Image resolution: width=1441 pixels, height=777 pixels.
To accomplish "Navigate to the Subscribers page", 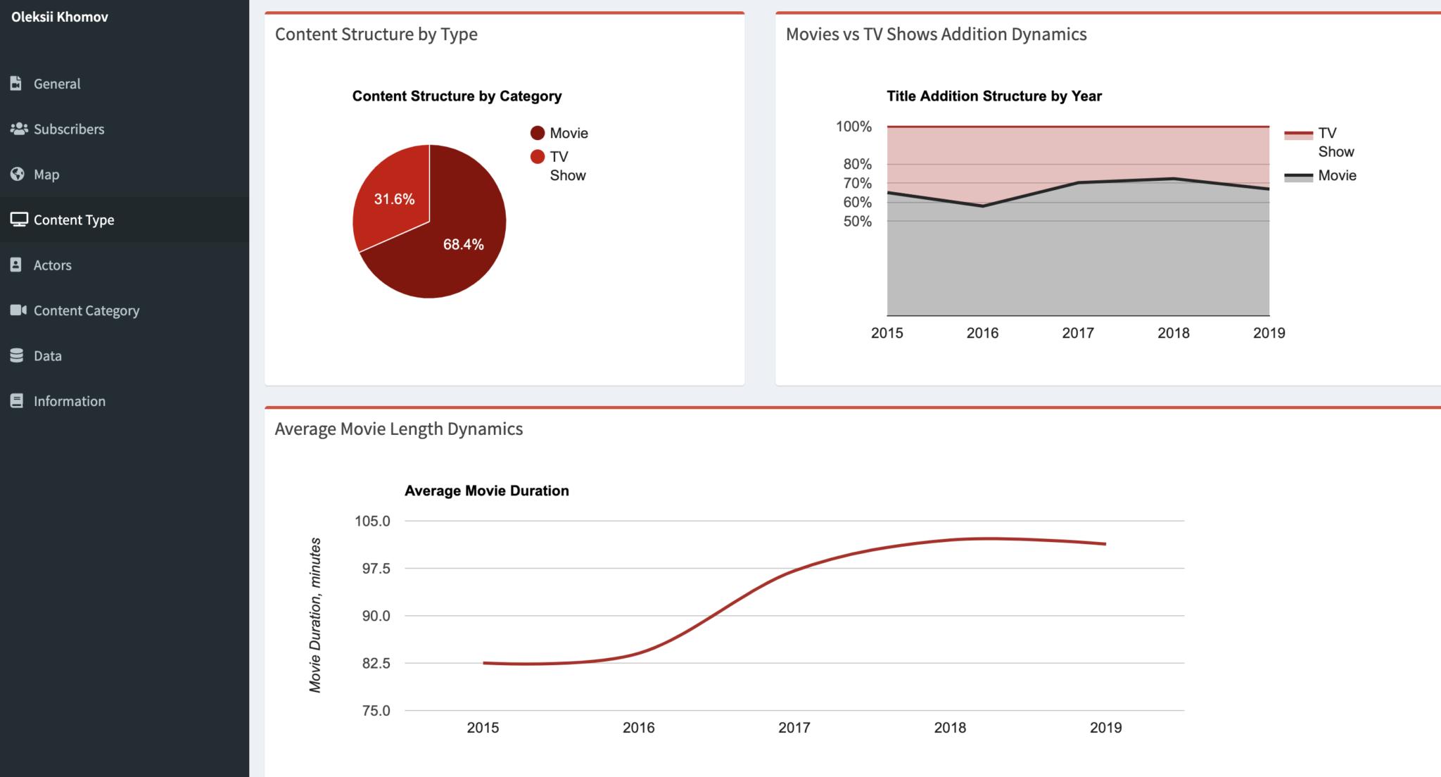I will coord(68,128).
